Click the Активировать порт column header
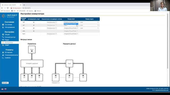The height and width of the screenshot is (95, 170). tap(34, 19)
